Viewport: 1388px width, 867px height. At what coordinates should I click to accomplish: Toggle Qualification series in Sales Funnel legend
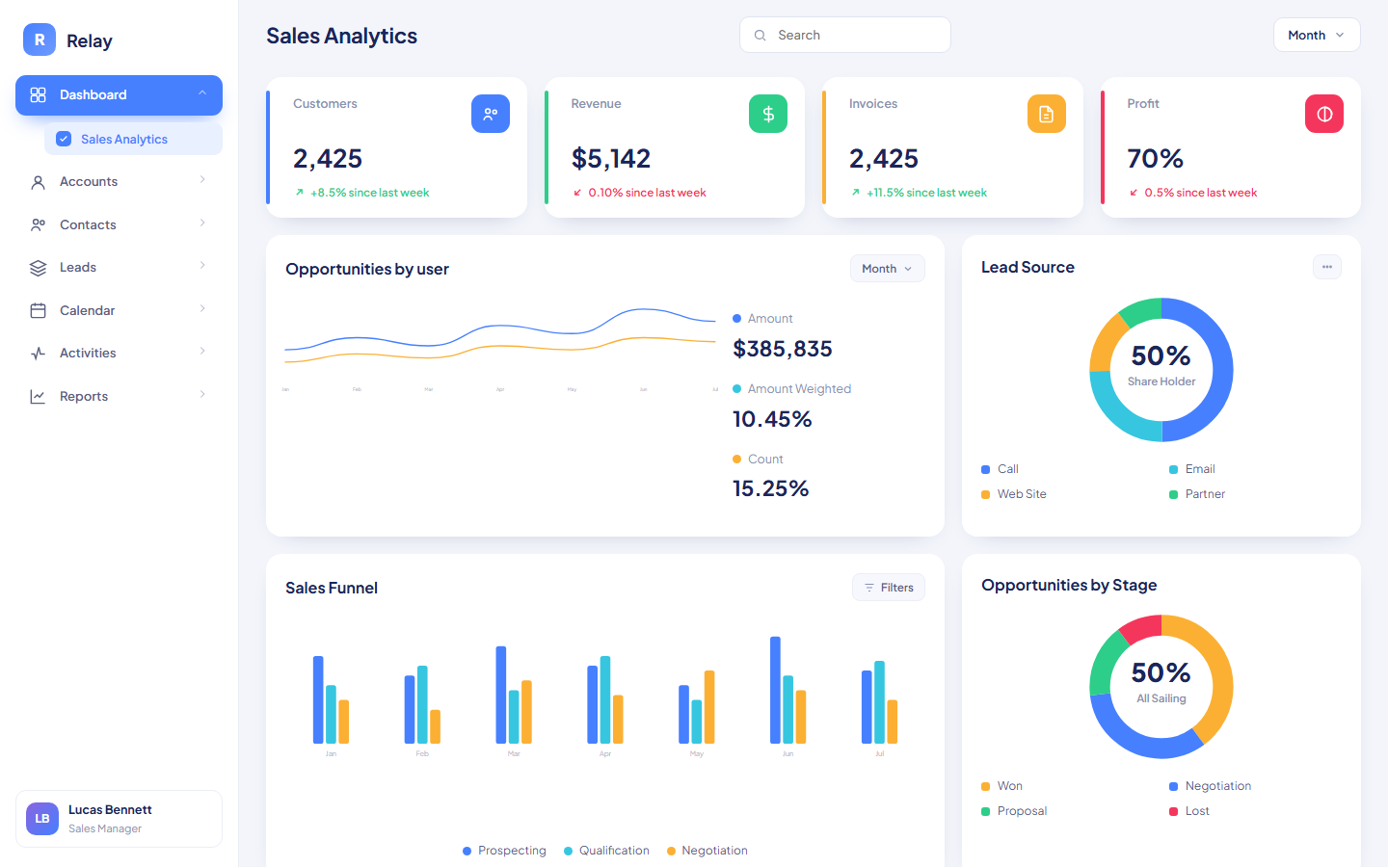click(x=606, y=851)
